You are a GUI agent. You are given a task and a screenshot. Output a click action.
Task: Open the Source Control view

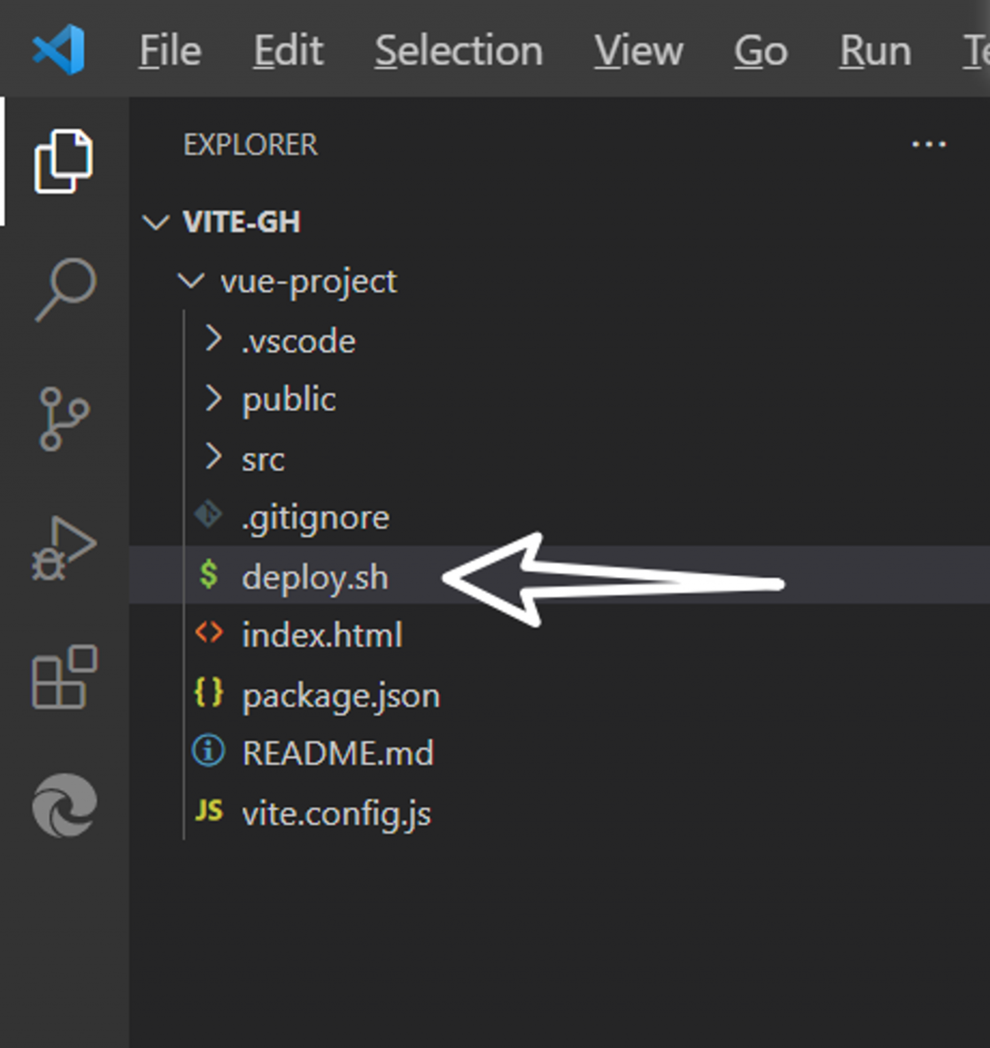(x=64, y=419)
